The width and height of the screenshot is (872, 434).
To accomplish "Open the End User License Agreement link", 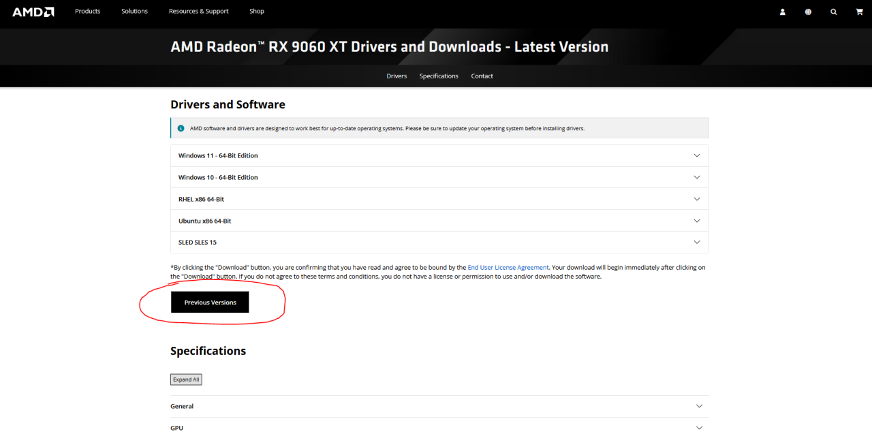I will [x=508, y=268].
